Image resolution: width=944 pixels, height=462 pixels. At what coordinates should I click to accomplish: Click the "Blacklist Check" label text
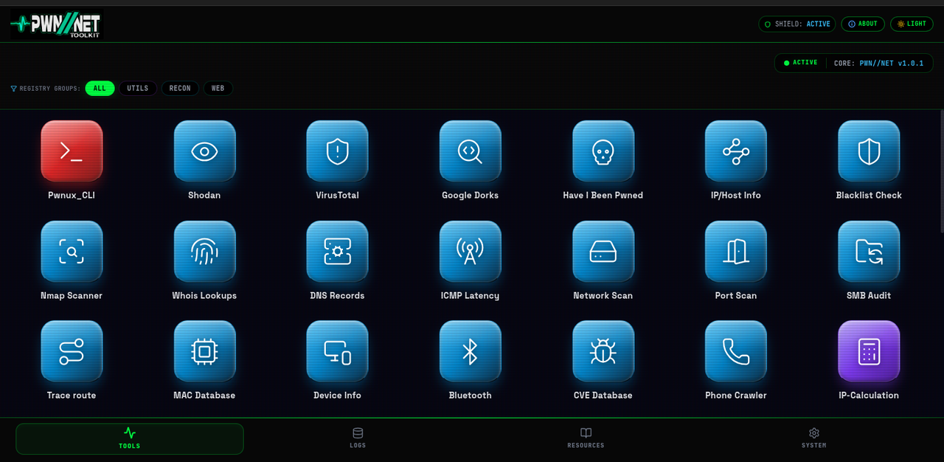[x=869, y=196]
